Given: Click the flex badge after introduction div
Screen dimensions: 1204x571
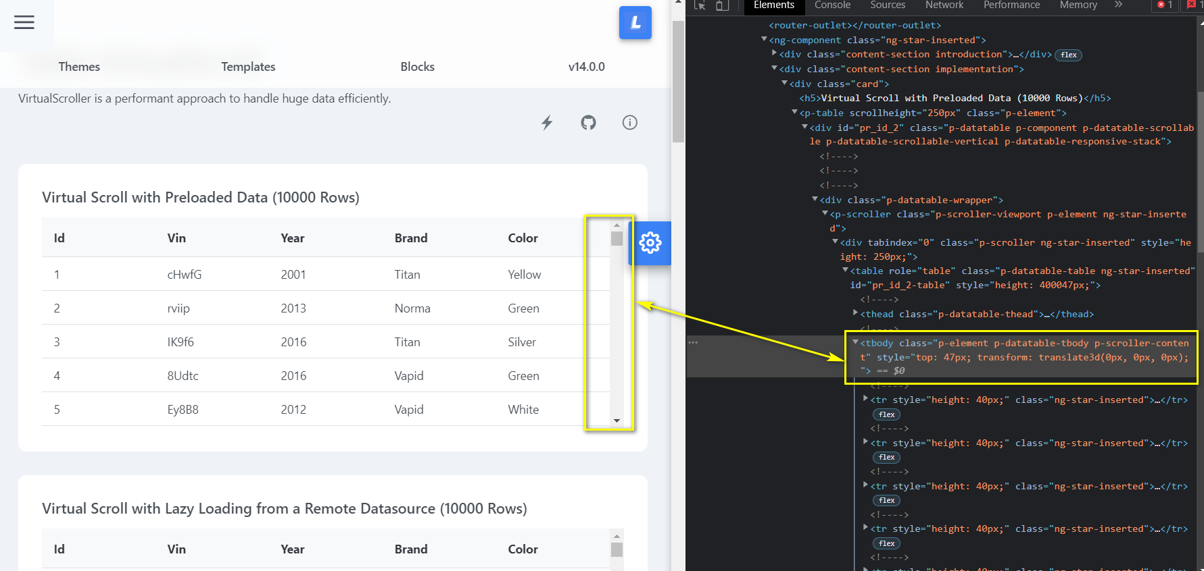Looking at the screenshot, I should tap(1069, 55).
